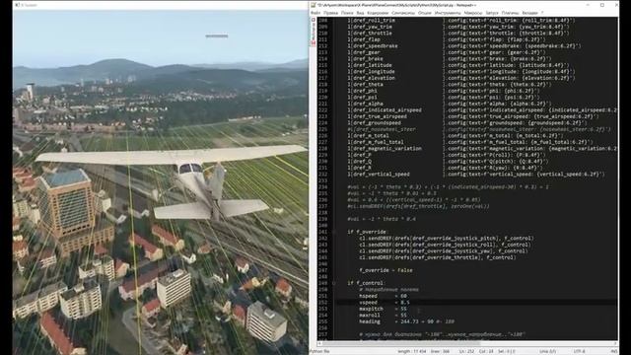Click the l[dref_true_airspeed line
Screen dimensions: 631x355
click(x=473, y=116)
